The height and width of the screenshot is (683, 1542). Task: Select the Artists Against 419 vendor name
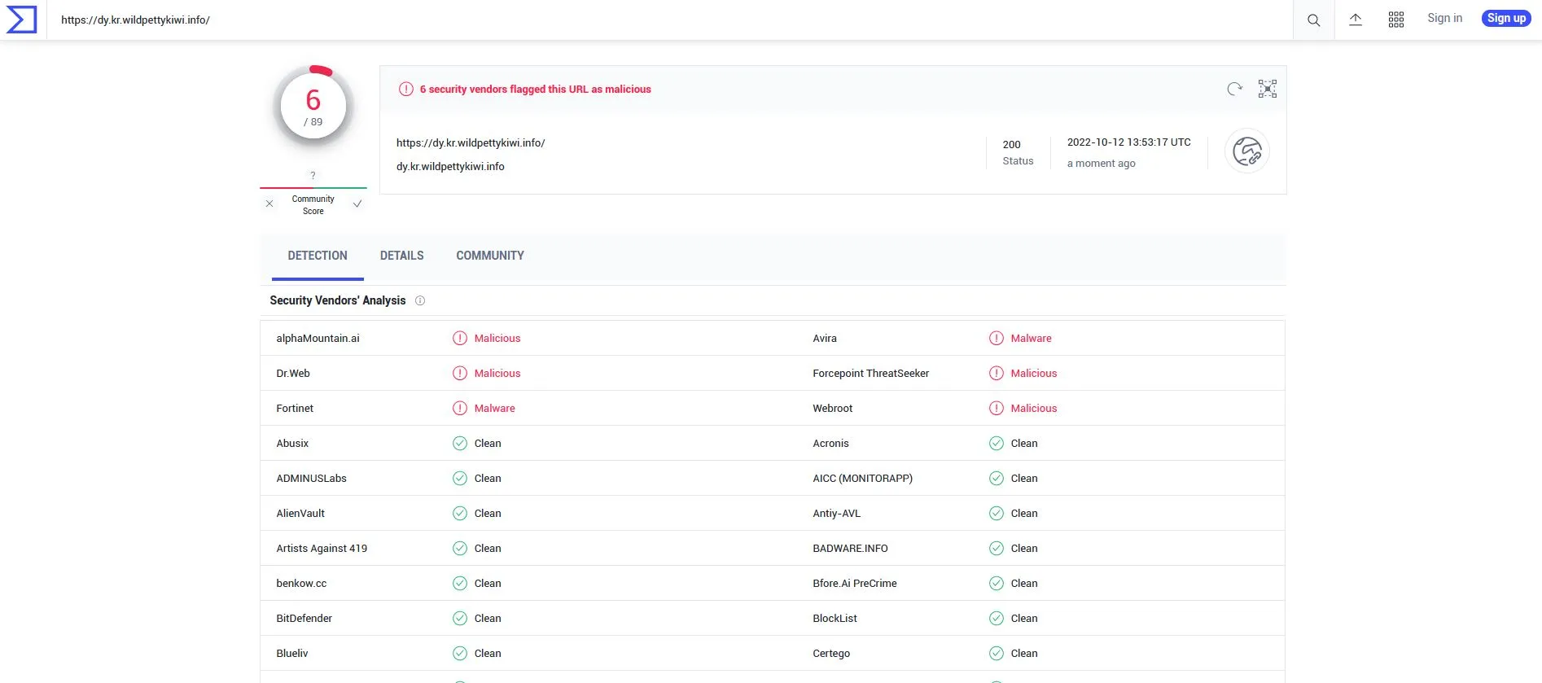[x=322, y=548]
